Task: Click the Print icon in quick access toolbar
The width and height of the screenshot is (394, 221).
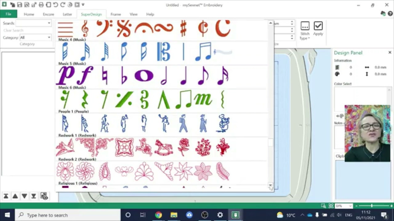Action: pos(41,5)
